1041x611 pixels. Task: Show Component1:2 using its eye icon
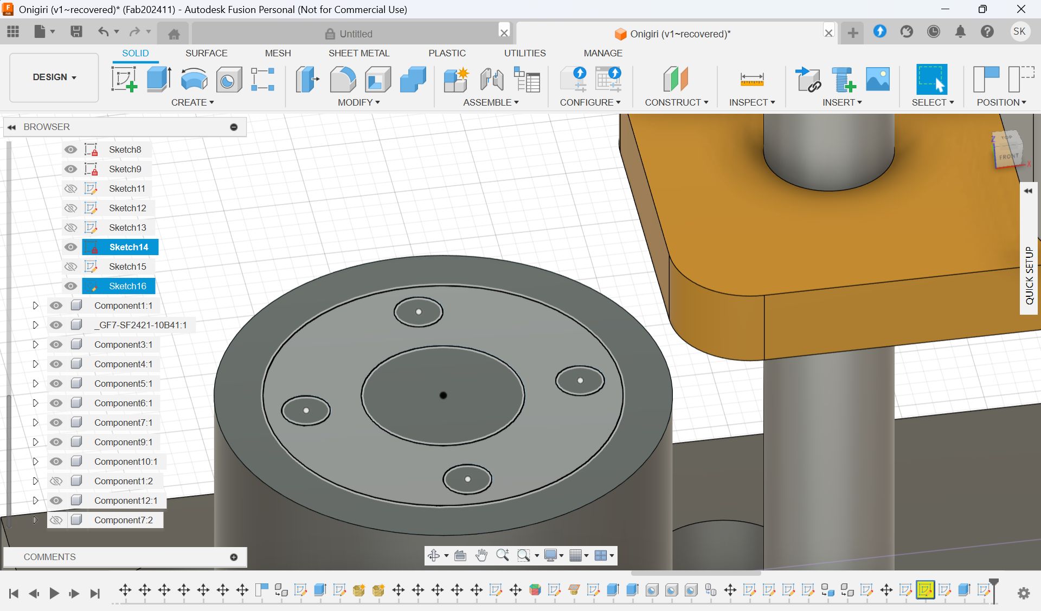(x=56, y=481)
